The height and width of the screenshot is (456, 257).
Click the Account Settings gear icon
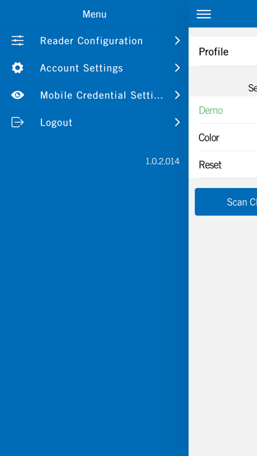coord(18,67)
